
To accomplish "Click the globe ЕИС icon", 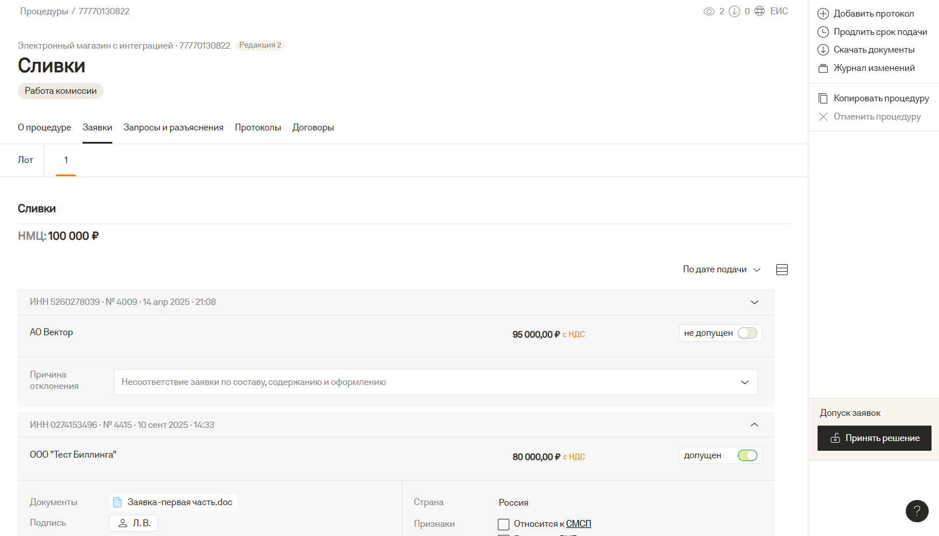I will (x=760, y=11).
